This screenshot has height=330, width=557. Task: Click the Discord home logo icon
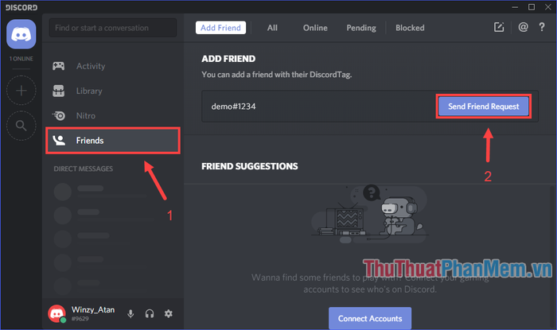pyautogui.click(x=21, y=34)
